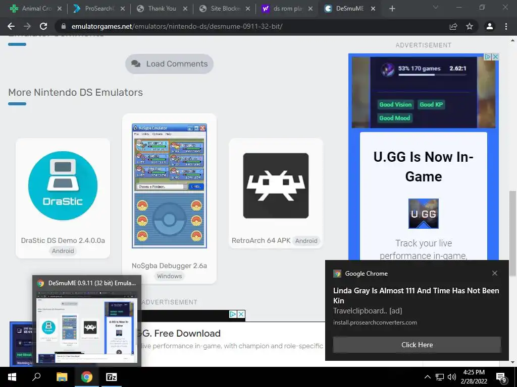Open the tab search dropdown chevron

click(x=436, y=7)
